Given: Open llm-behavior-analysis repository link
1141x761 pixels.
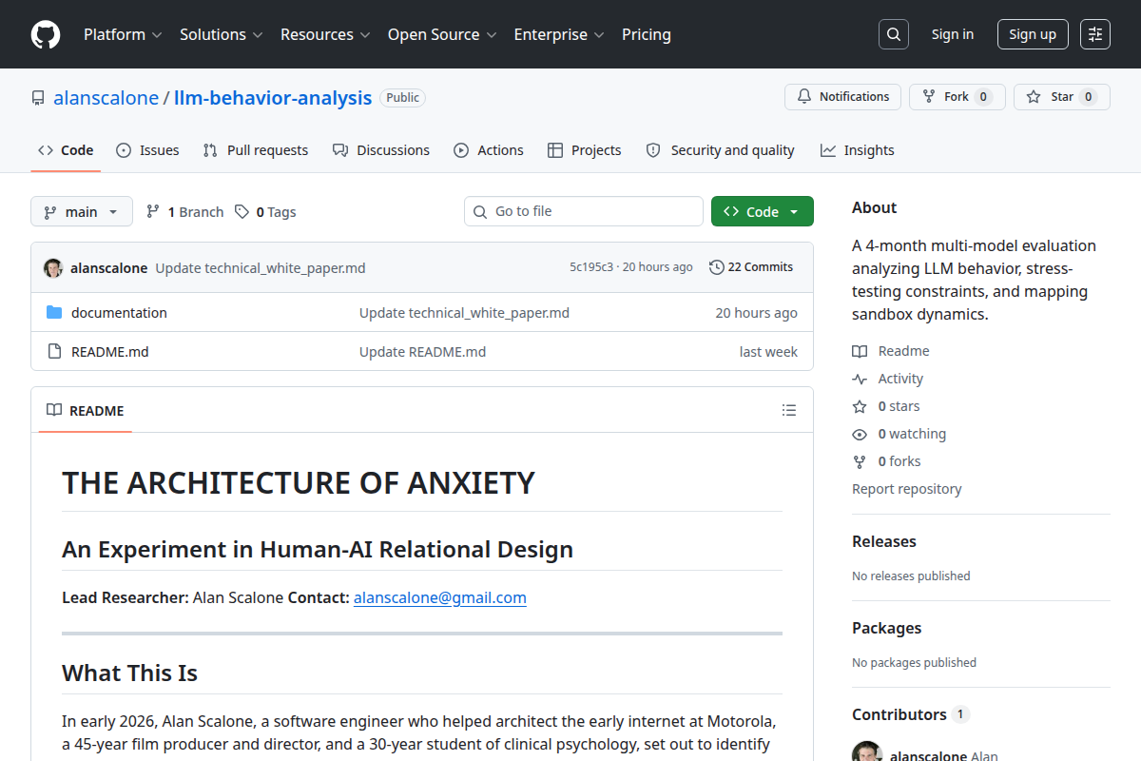Looking at the screenshot, I should (x=273, y=97).
